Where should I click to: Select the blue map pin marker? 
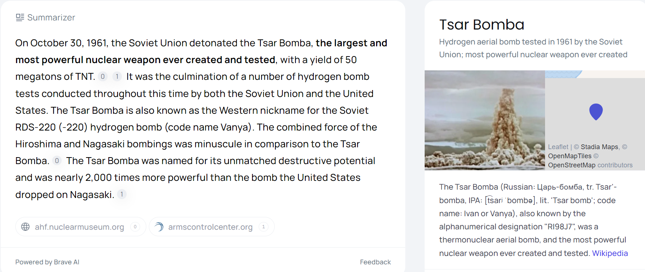(x=596, y=112)
